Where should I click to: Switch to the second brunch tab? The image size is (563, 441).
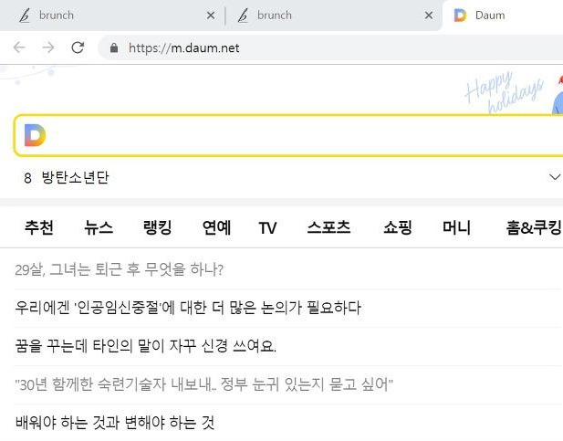334,16
